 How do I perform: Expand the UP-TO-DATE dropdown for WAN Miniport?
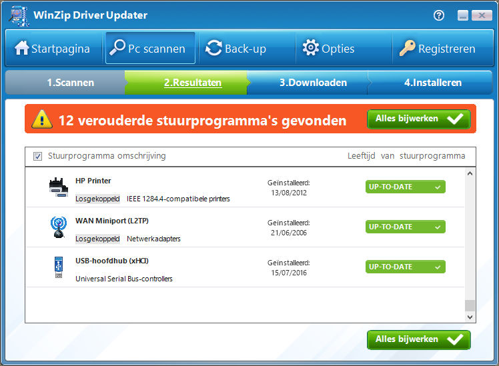[x=438, y=227]
